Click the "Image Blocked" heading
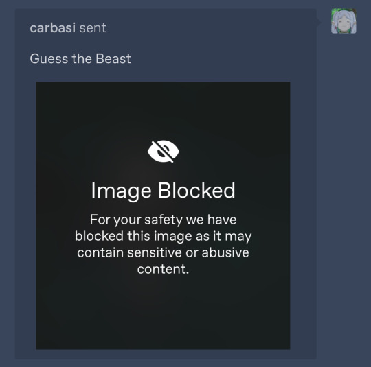 164,191
